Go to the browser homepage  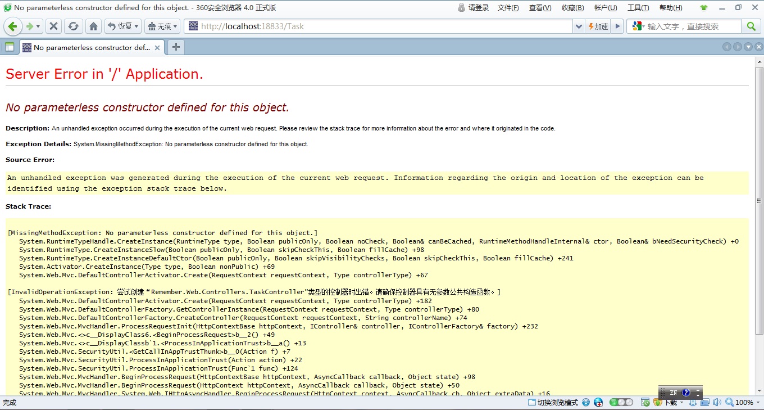pyautogui.click(x=93, y=26)
